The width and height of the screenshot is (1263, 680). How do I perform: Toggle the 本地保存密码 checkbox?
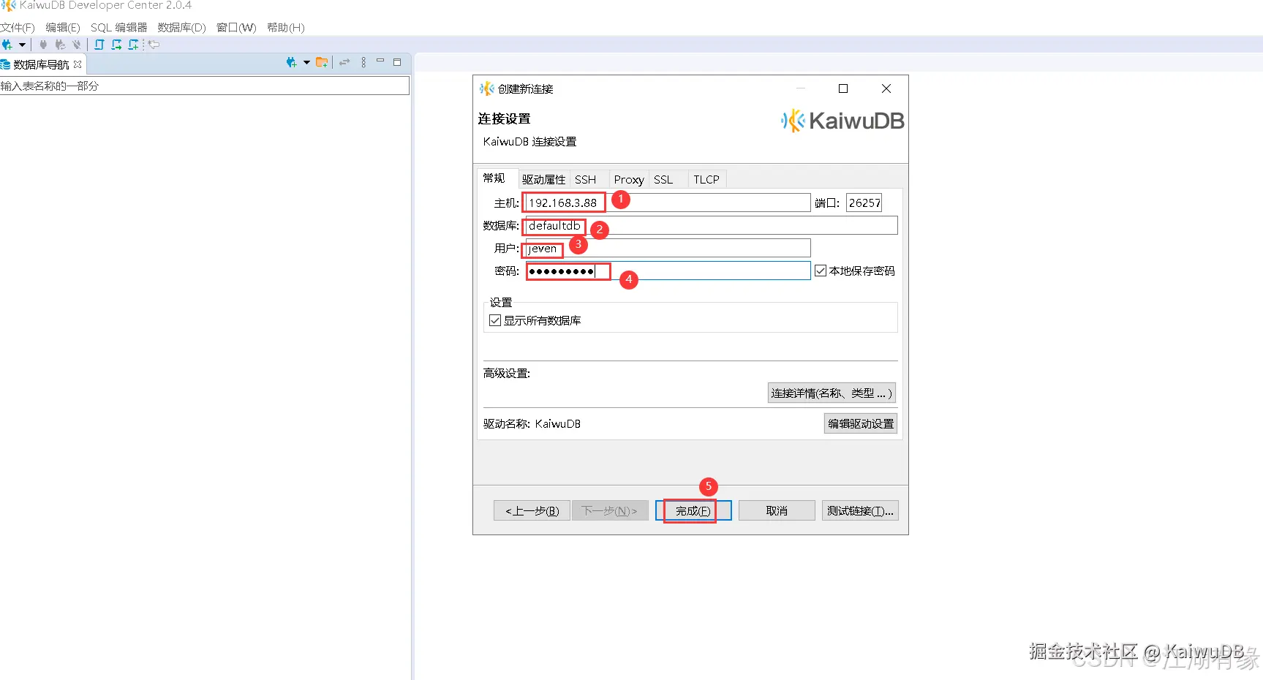click(821, 271)
